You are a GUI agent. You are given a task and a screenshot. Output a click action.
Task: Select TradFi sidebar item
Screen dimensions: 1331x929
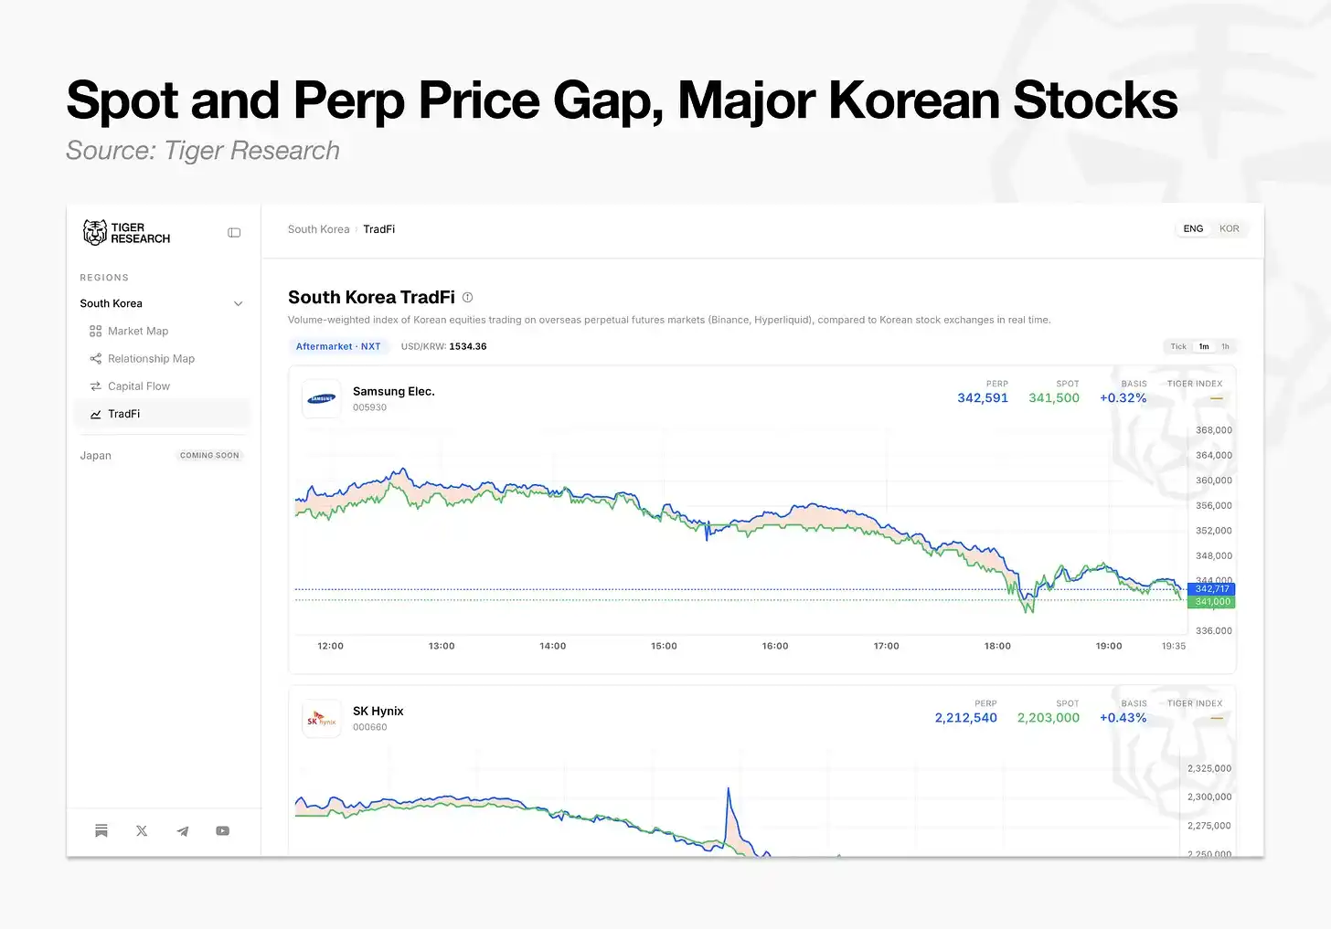pos(162,414)
